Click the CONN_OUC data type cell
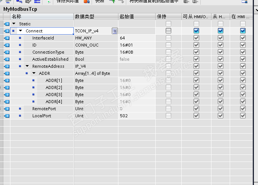Viewport: 258px width, 185px height. pyautogui.click(x=96, y=45)
